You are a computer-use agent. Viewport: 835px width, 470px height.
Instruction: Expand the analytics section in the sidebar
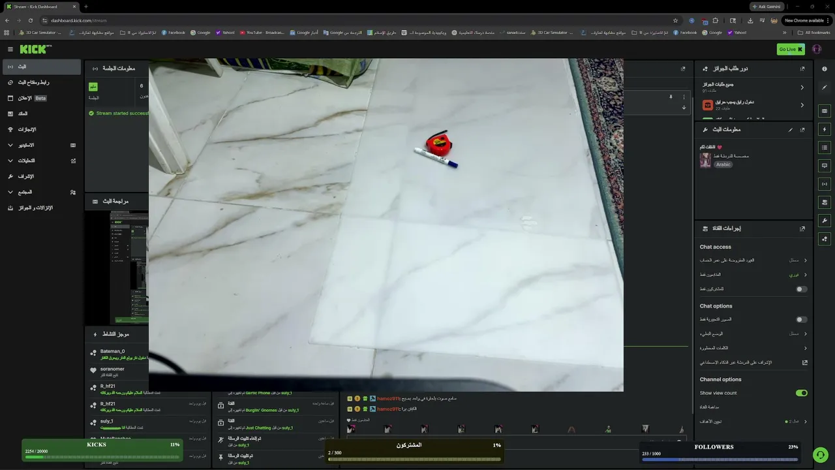pos(40,161)
